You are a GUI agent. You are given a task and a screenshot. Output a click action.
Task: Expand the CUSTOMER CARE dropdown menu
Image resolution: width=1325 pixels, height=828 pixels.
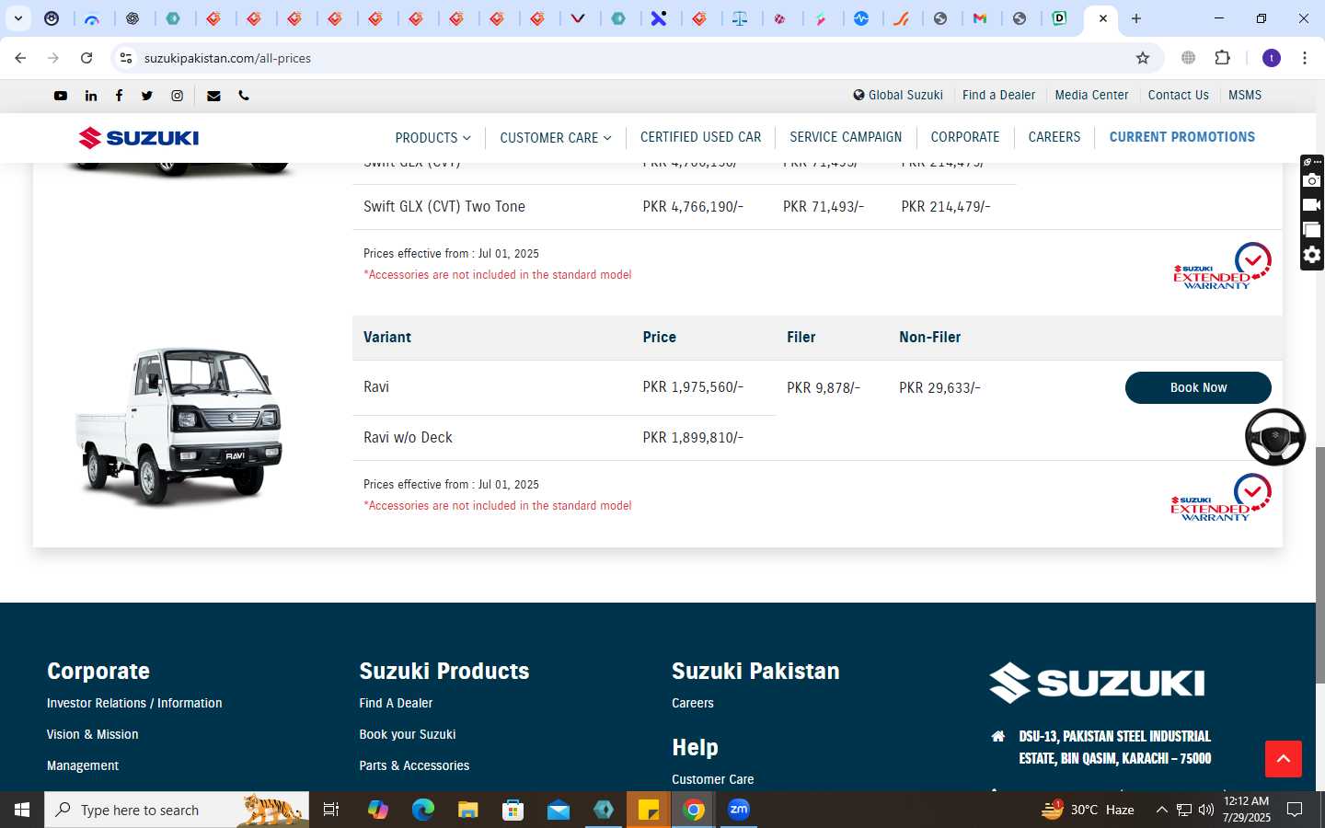[556, 138]
